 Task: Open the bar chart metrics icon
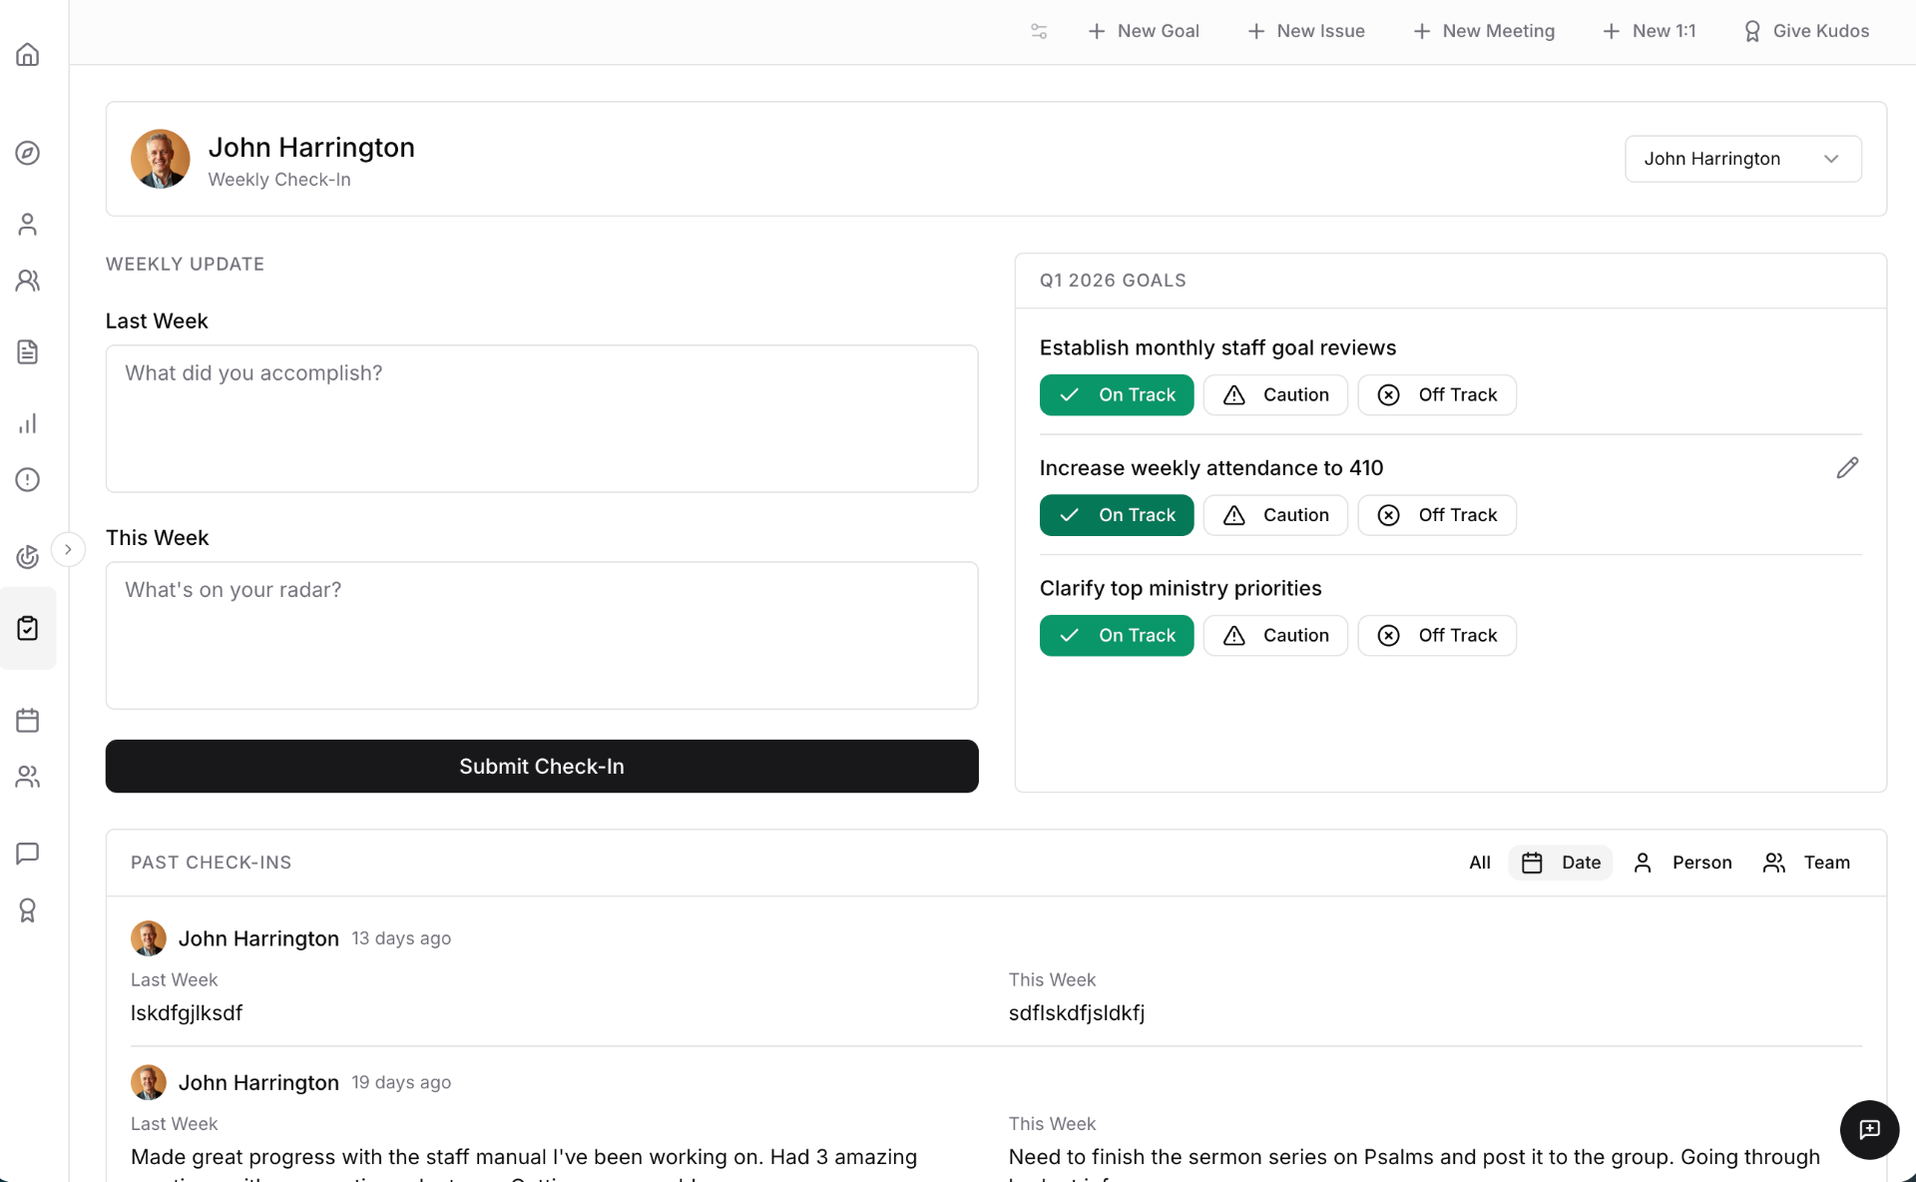[x=28, y=423]
